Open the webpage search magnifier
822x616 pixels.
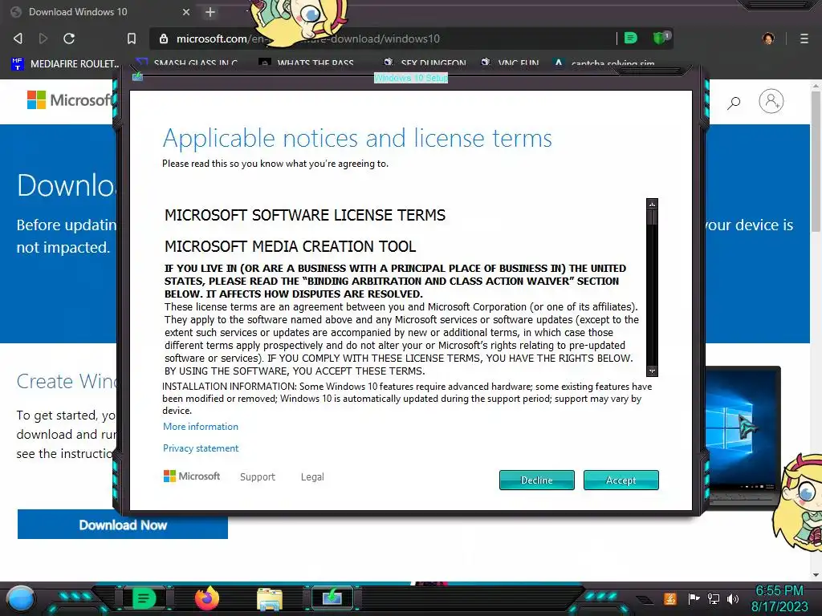pos(734,103)
